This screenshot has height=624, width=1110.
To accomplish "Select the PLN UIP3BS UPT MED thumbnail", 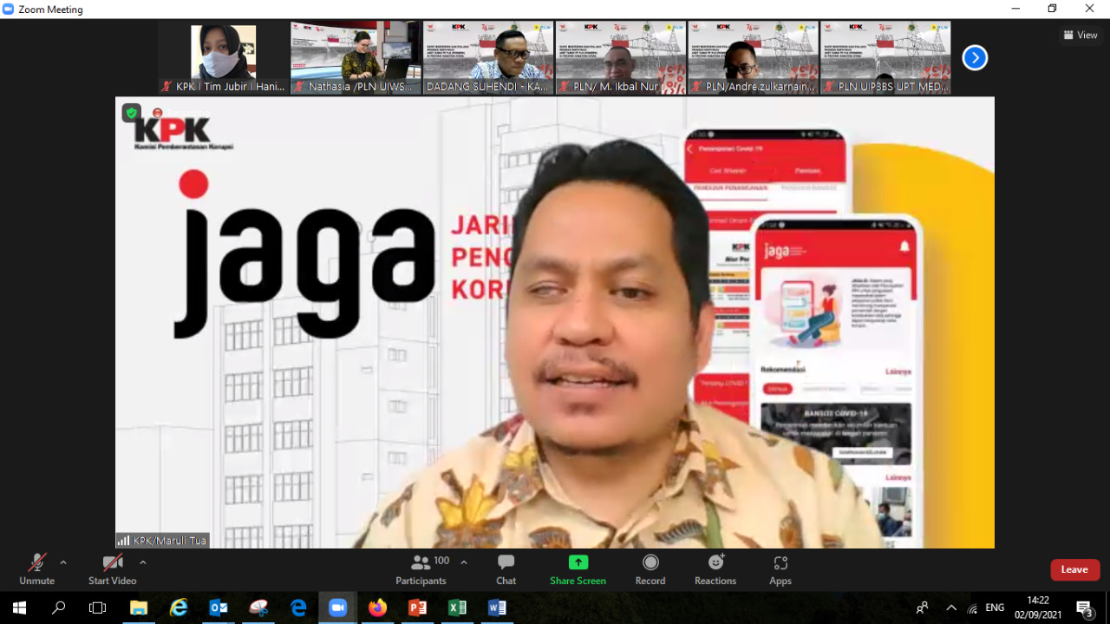I will [886, 57].
